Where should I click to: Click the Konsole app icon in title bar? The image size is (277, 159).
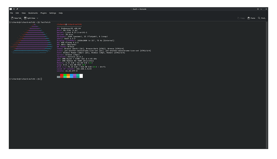point(10,9)
